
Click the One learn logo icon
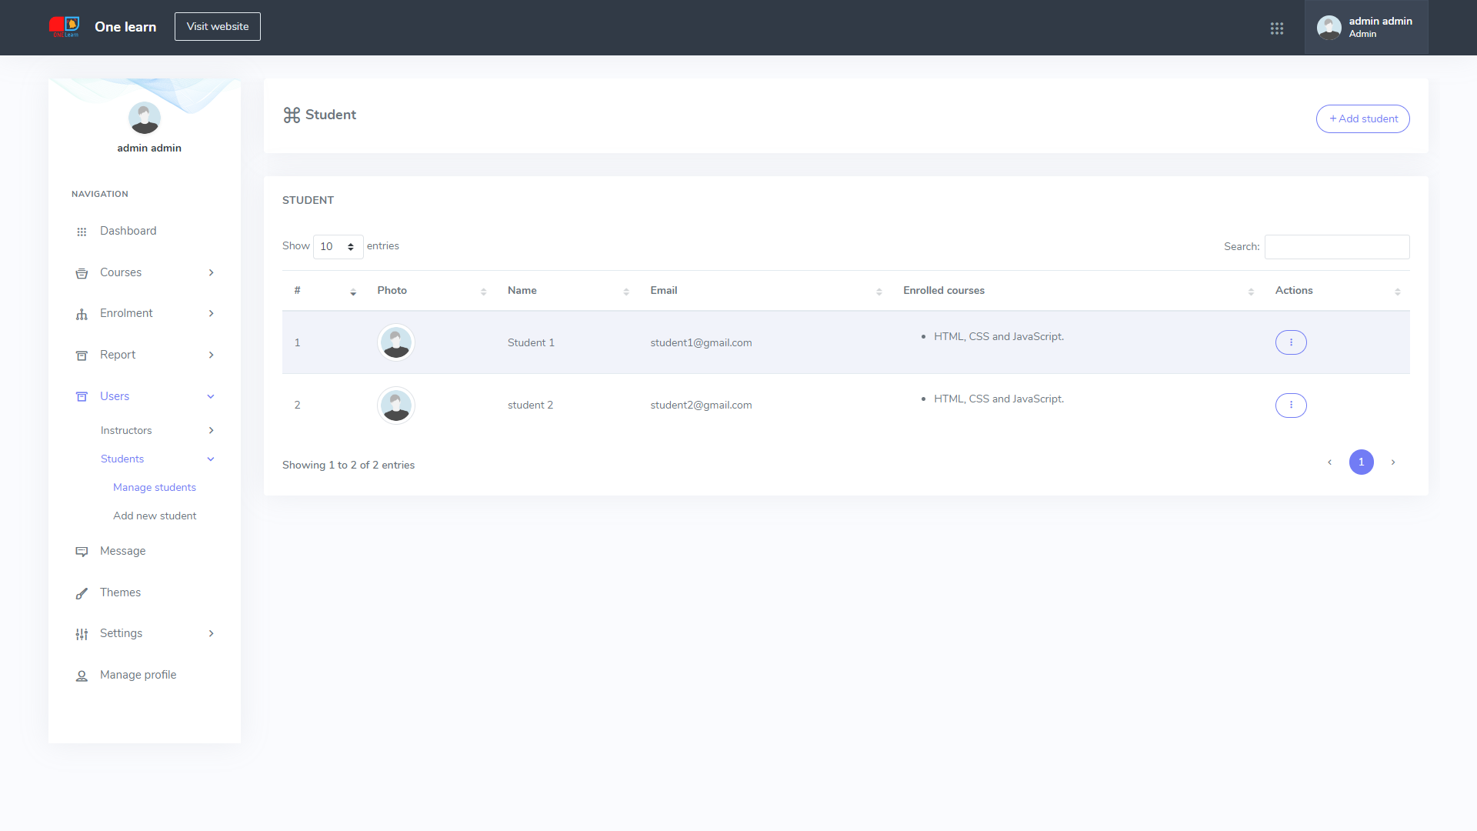tap(65, 27)
